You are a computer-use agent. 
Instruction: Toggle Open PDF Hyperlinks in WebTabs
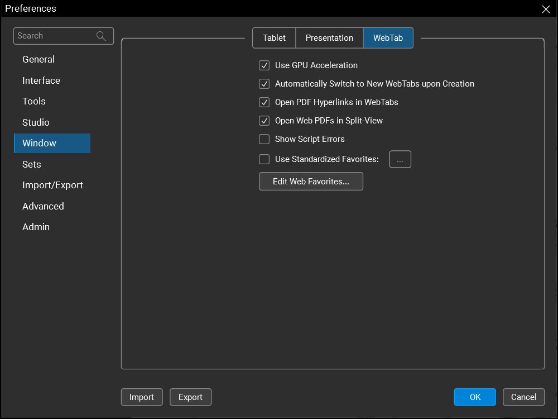[x=264, y=102]
